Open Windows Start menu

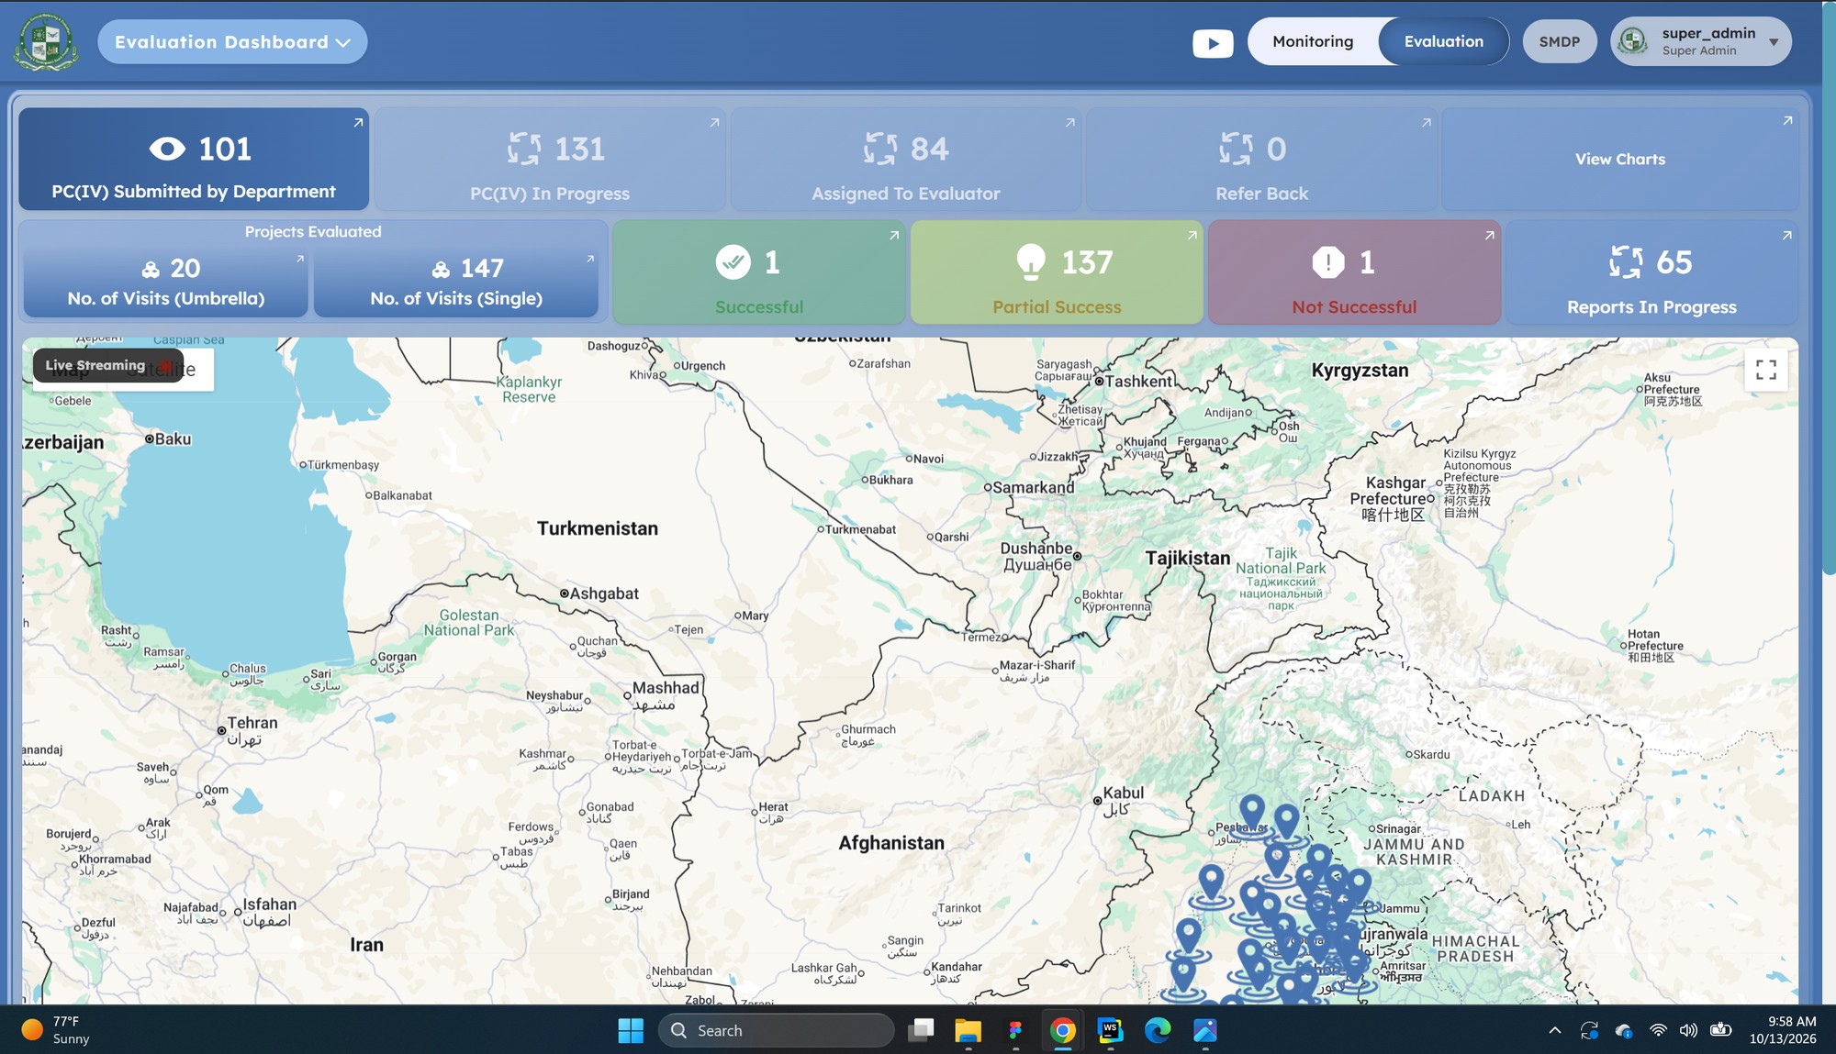631,1030
